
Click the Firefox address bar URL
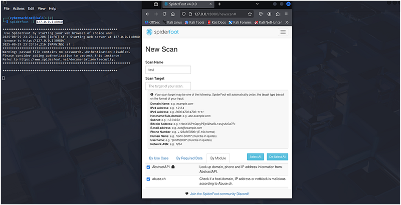point(215,14)
